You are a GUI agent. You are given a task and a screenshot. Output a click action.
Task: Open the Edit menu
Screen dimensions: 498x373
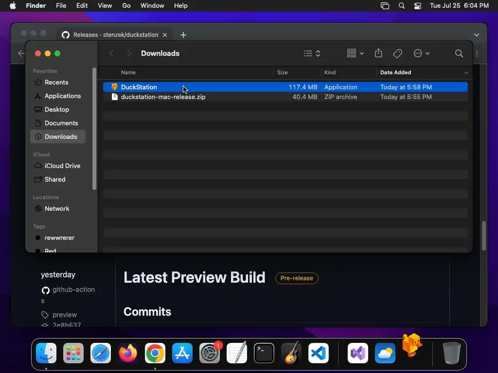[x=82, y=6]
